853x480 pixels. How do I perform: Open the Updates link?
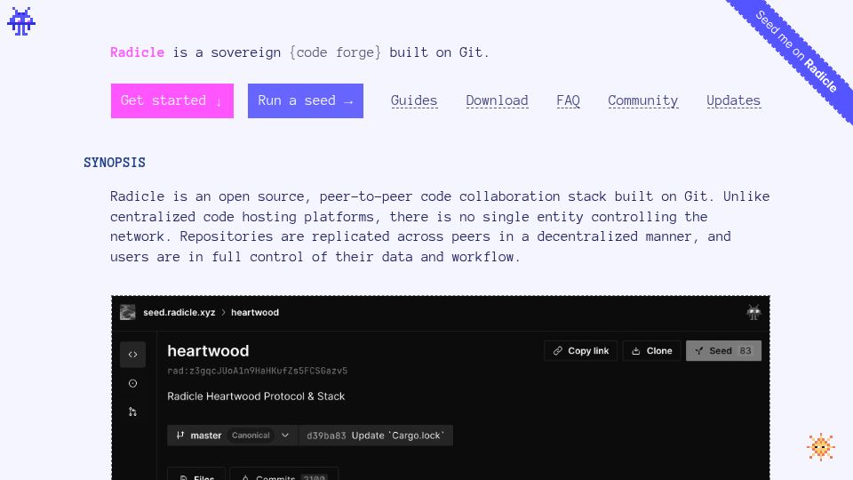pyautogui.click(x=733, y=100)
